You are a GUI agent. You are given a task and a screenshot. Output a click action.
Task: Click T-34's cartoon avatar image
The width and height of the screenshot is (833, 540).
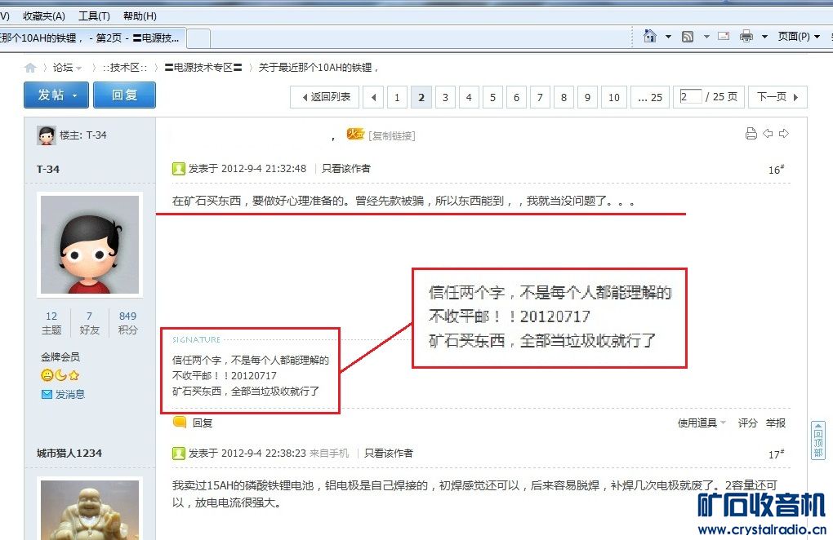click(90, 245)
